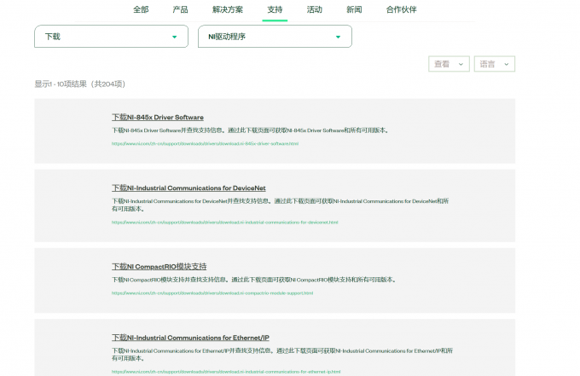Viewport: 580px width, 376px height.
Task: Expand the 查看 dropdown
Action: (449, 64)
